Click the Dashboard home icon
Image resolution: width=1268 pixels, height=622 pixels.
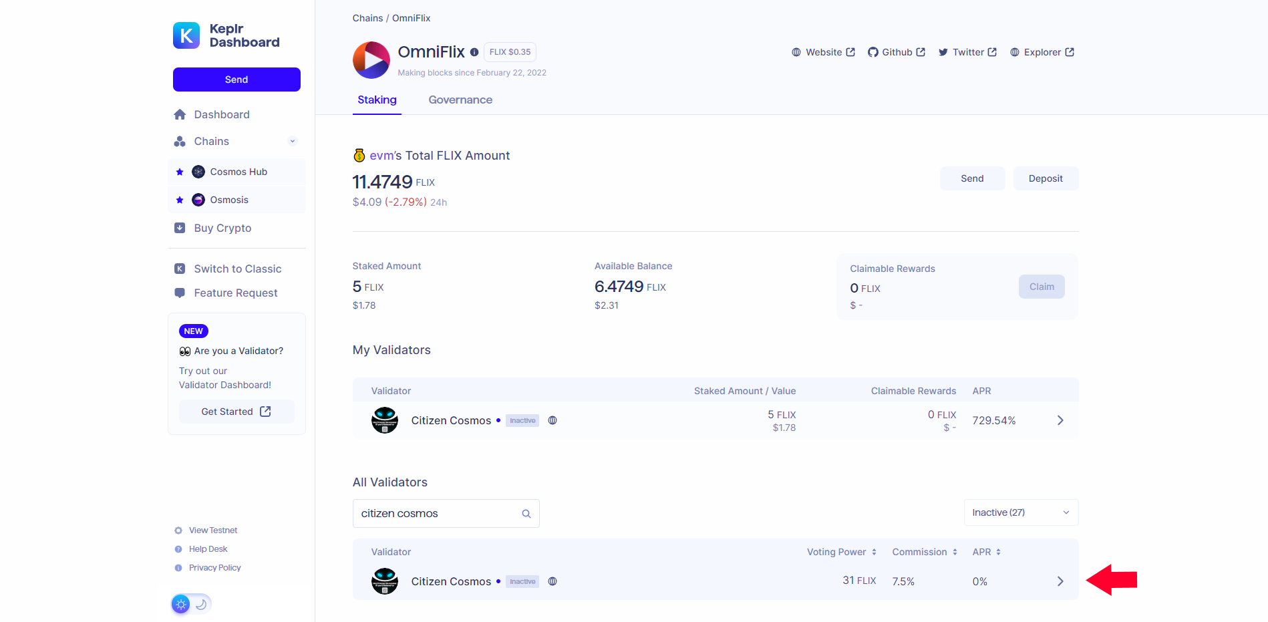pos(180,114)
